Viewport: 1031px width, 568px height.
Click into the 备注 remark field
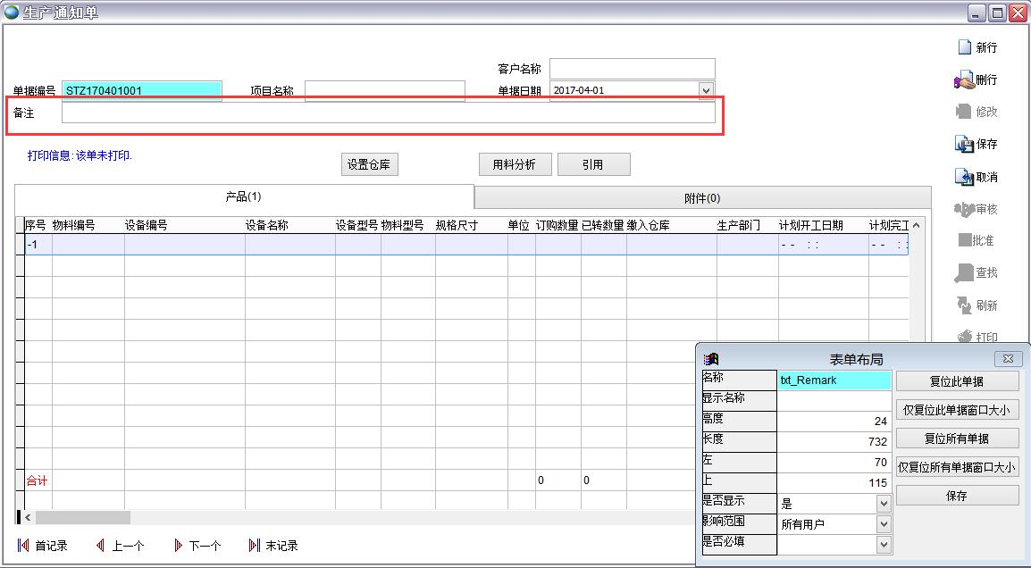[388, 113]
